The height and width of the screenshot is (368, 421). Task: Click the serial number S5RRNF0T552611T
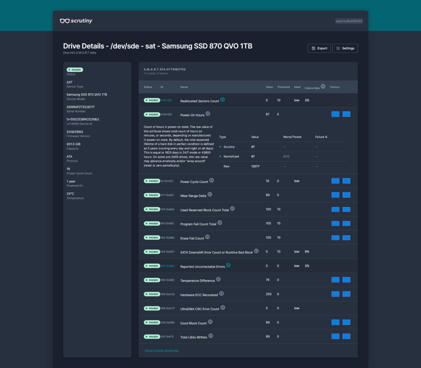tap(81, 107)
